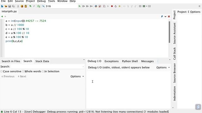Viewport: 202px width, 113px height.
Task: Select vertical Call Stack tab
Action: pos(175,54)
